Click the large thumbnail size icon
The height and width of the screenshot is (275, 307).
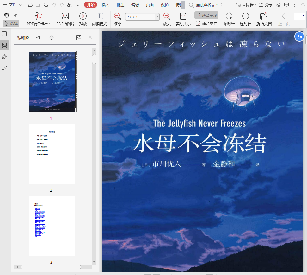pos(79,38)
